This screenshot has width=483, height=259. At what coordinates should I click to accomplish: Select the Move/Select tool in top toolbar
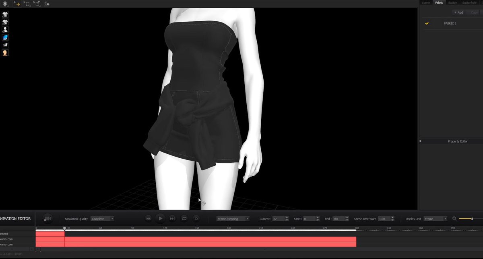(17, 3)
